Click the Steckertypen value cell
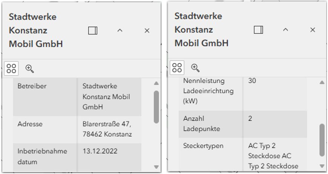Viewport: 328px width, 174px height. click(x=273, y=156)
